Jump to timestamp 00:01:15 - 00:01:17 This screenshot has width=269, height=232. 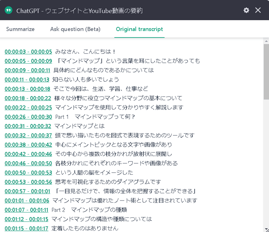26,229
